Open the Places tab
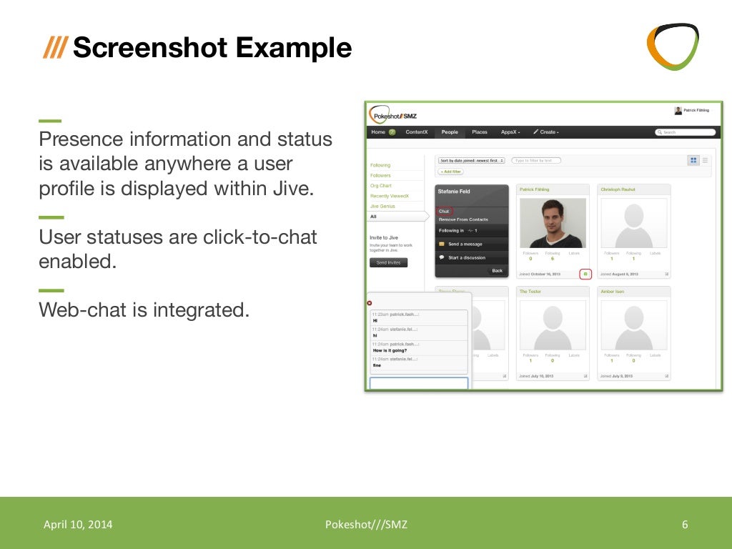The image size is (732, 549). (480, 132)
